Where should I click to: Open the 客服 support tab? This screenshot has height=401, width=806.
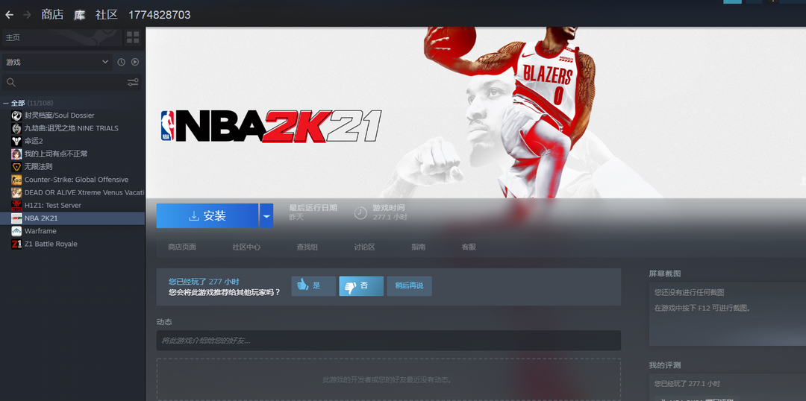pyautogui.click(x=469, y=247)
